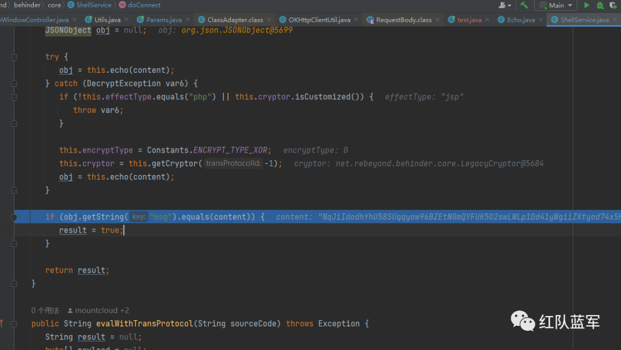
Task: Collapse the effectType if-block fold marker
Action: (x=14, y=97)
